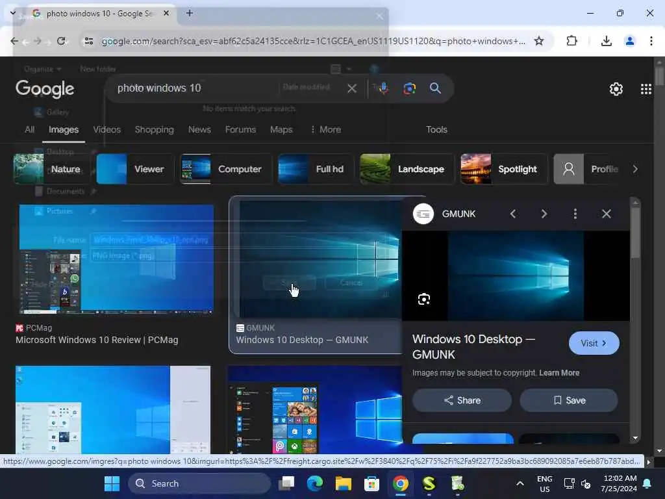
Task: Open GMUNK panel more options
Action: point(575,214)
